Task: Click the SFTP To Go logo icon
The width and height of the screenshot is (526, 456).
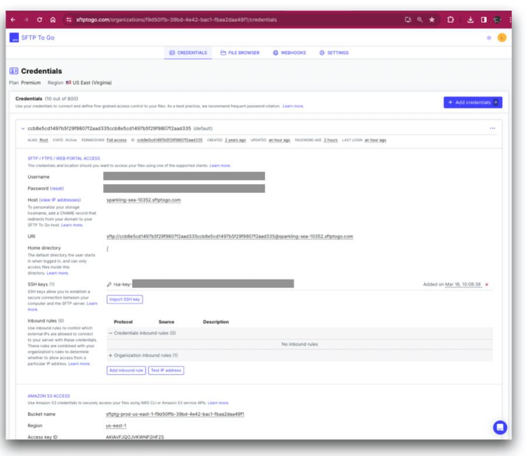Action: click(14, 37)
